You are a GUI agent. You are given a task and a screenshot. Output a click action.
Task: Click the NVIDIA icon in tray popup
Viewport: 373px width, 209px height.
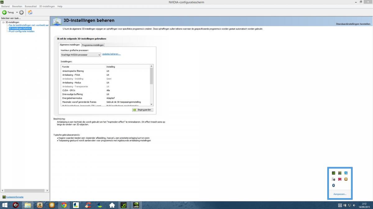pos(334,173)
